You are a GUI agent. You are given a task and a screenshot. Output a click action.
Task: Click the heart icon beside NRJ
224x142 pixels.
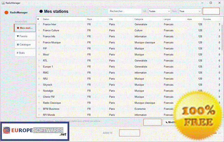pyautogui.click(x=39, y=79)
